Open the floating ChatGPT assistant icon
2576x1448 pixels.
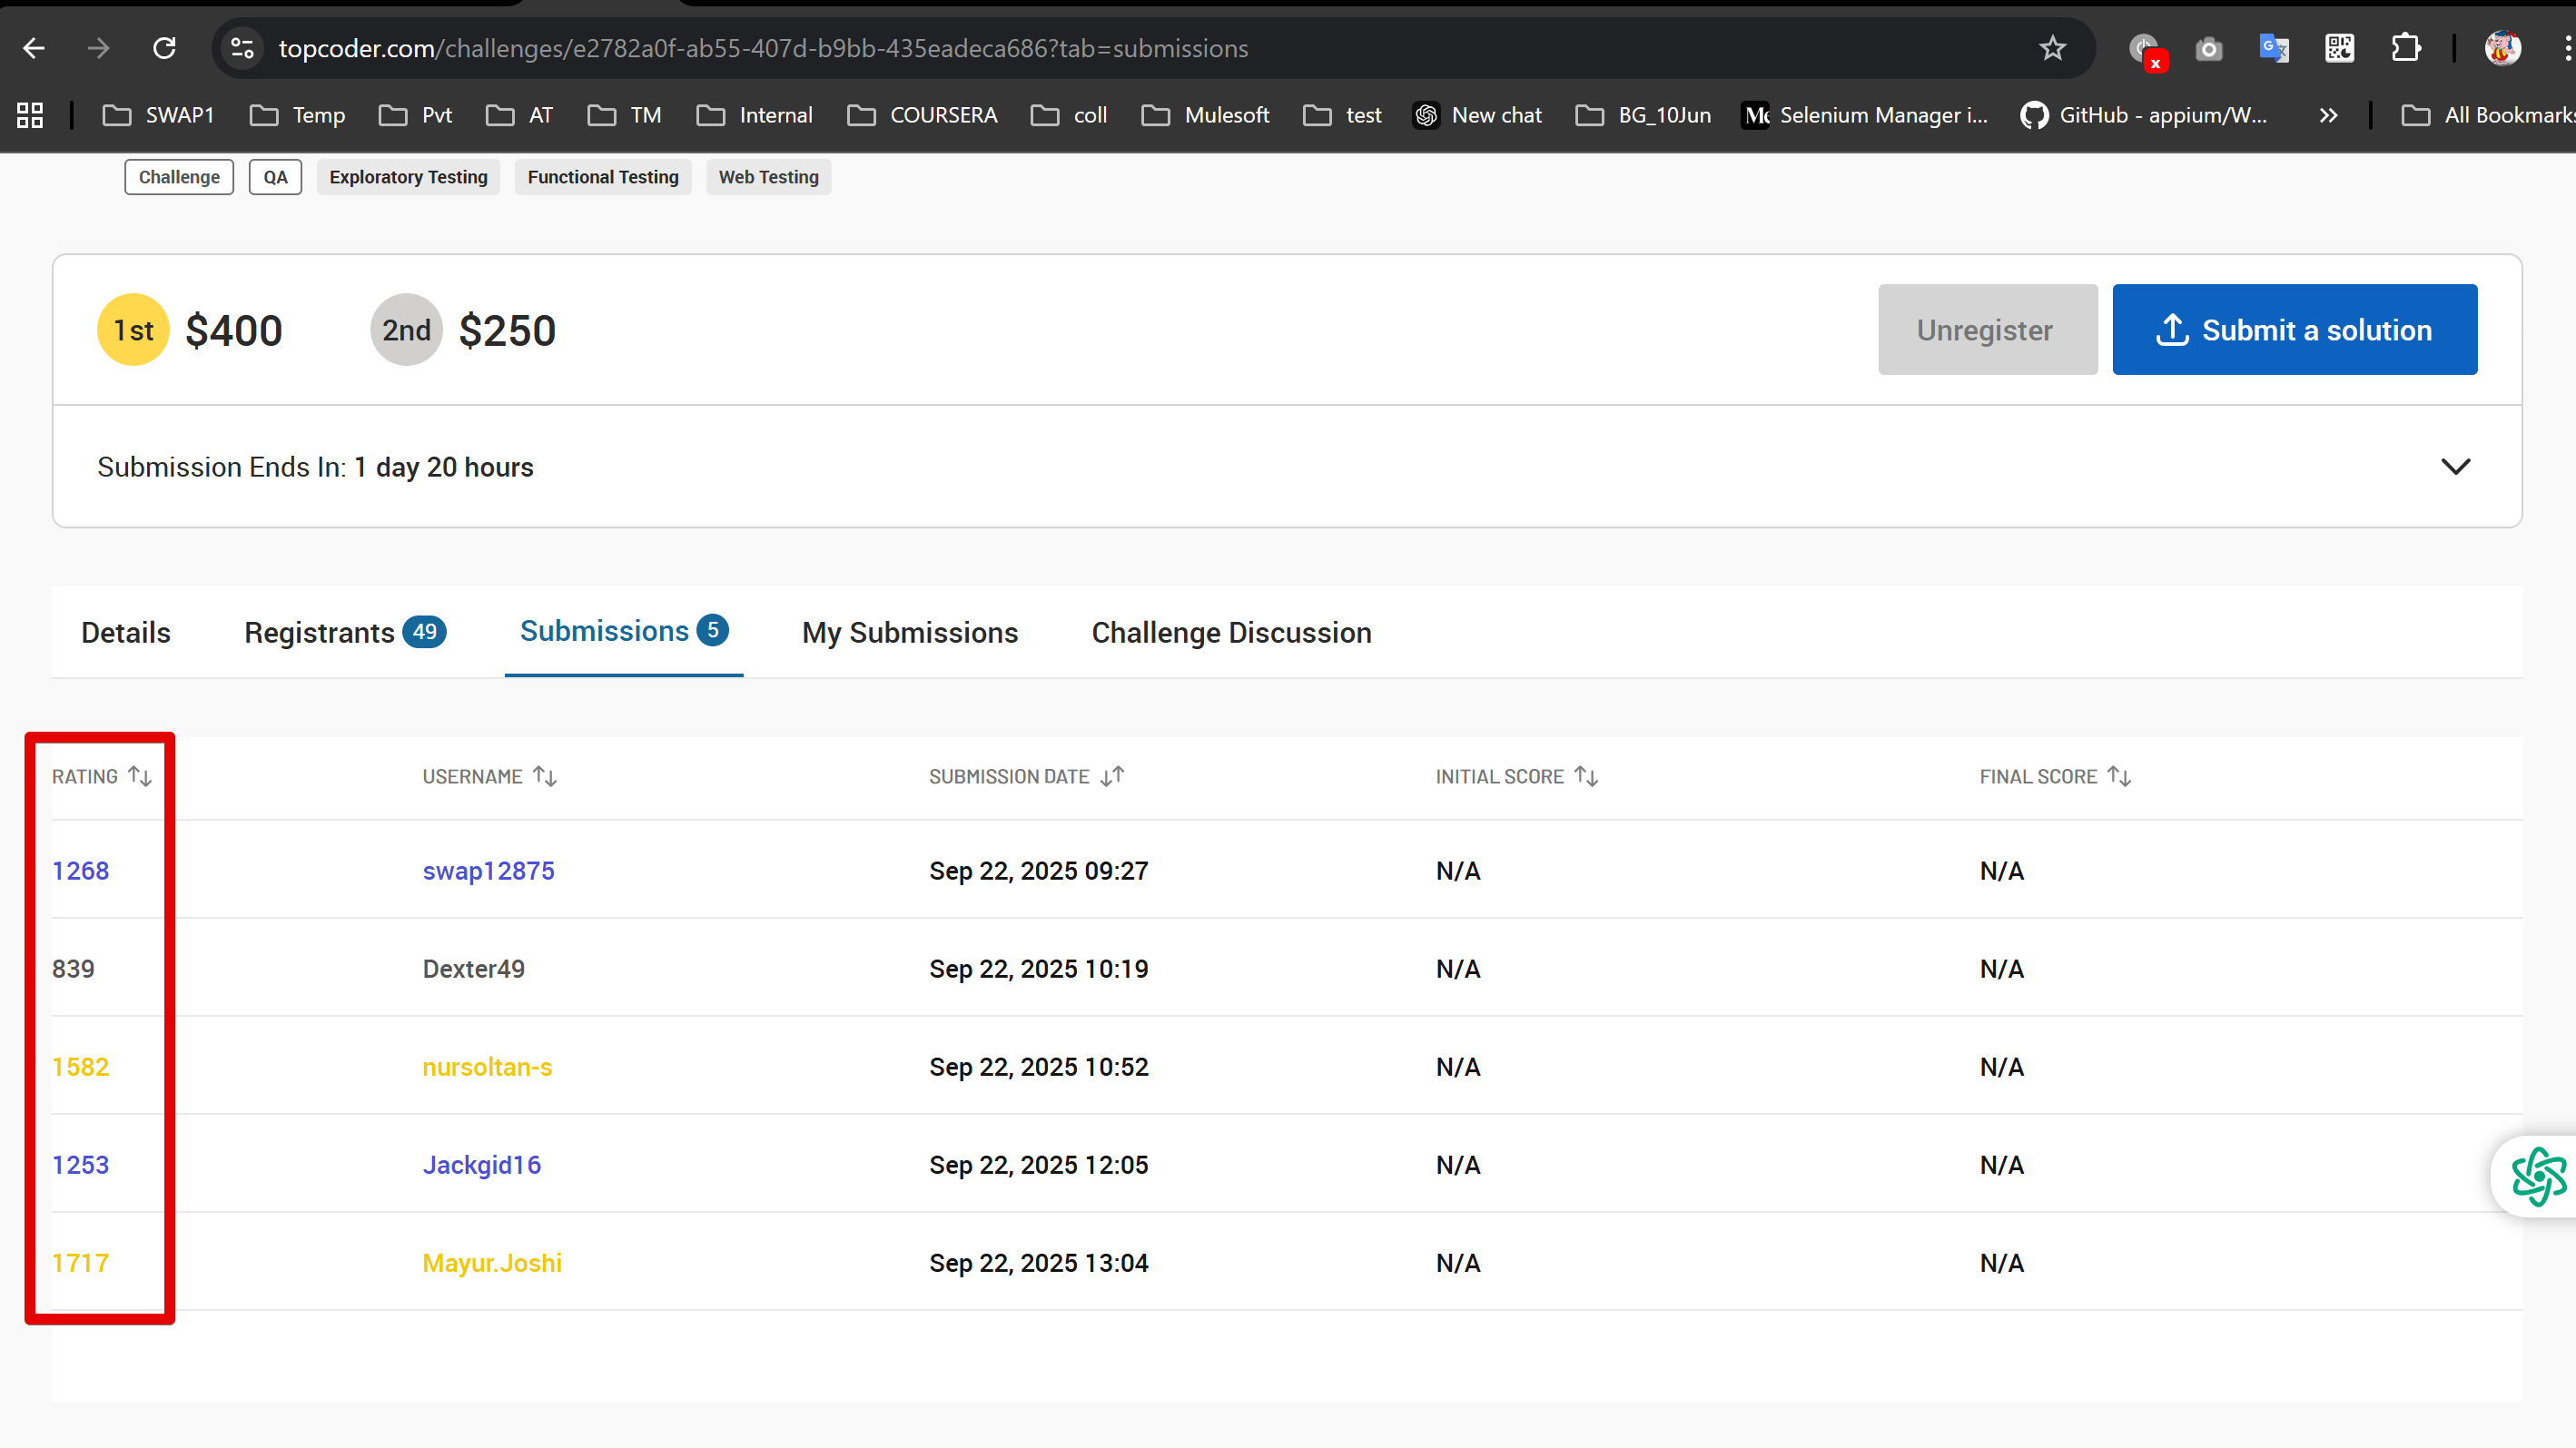pyautogui.click(x=2537, y=1175)
